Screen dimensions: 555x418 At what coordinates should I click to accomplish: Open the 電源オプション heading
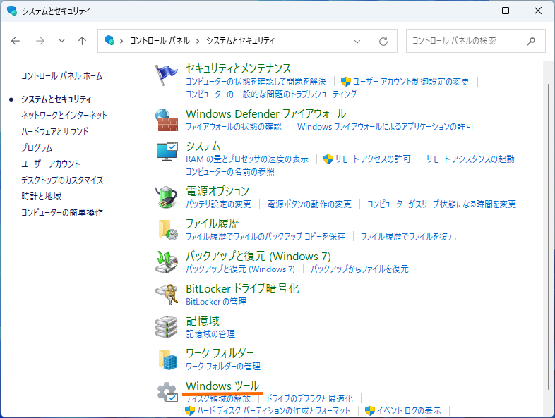click(x=217, y=191)
